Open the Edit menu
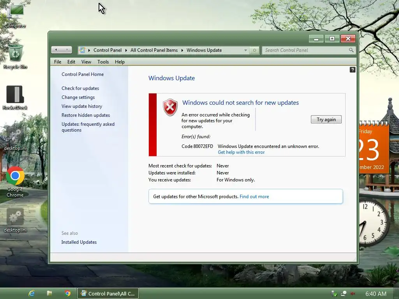This screenshot has height=299, width=399. pos(71,62)
